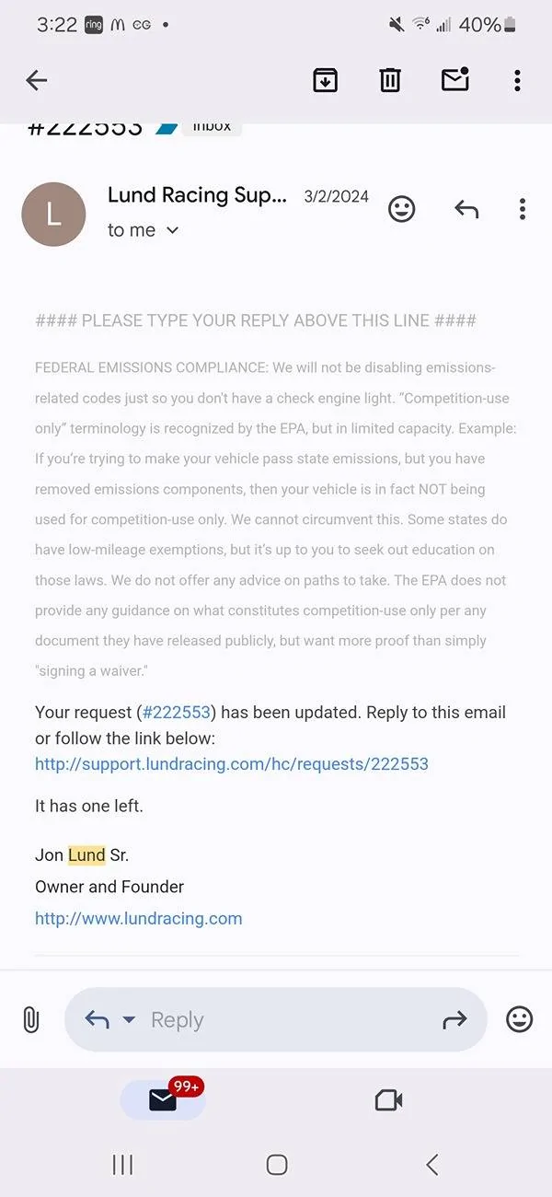This screenshot has height=1197, width=552.
Task: Open emoji picker beside the reply box
Action: click(520, 1019)
